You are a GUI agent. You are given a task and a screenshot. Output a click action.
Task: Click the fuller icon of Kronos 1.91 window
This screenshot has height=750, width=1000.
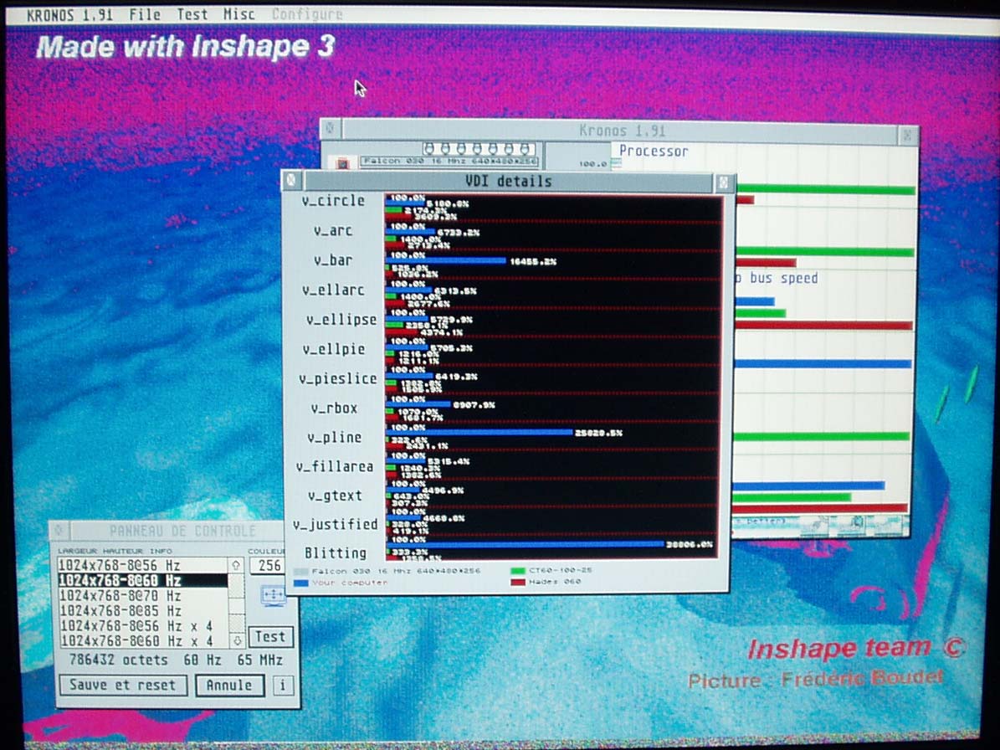click(907, 132)
